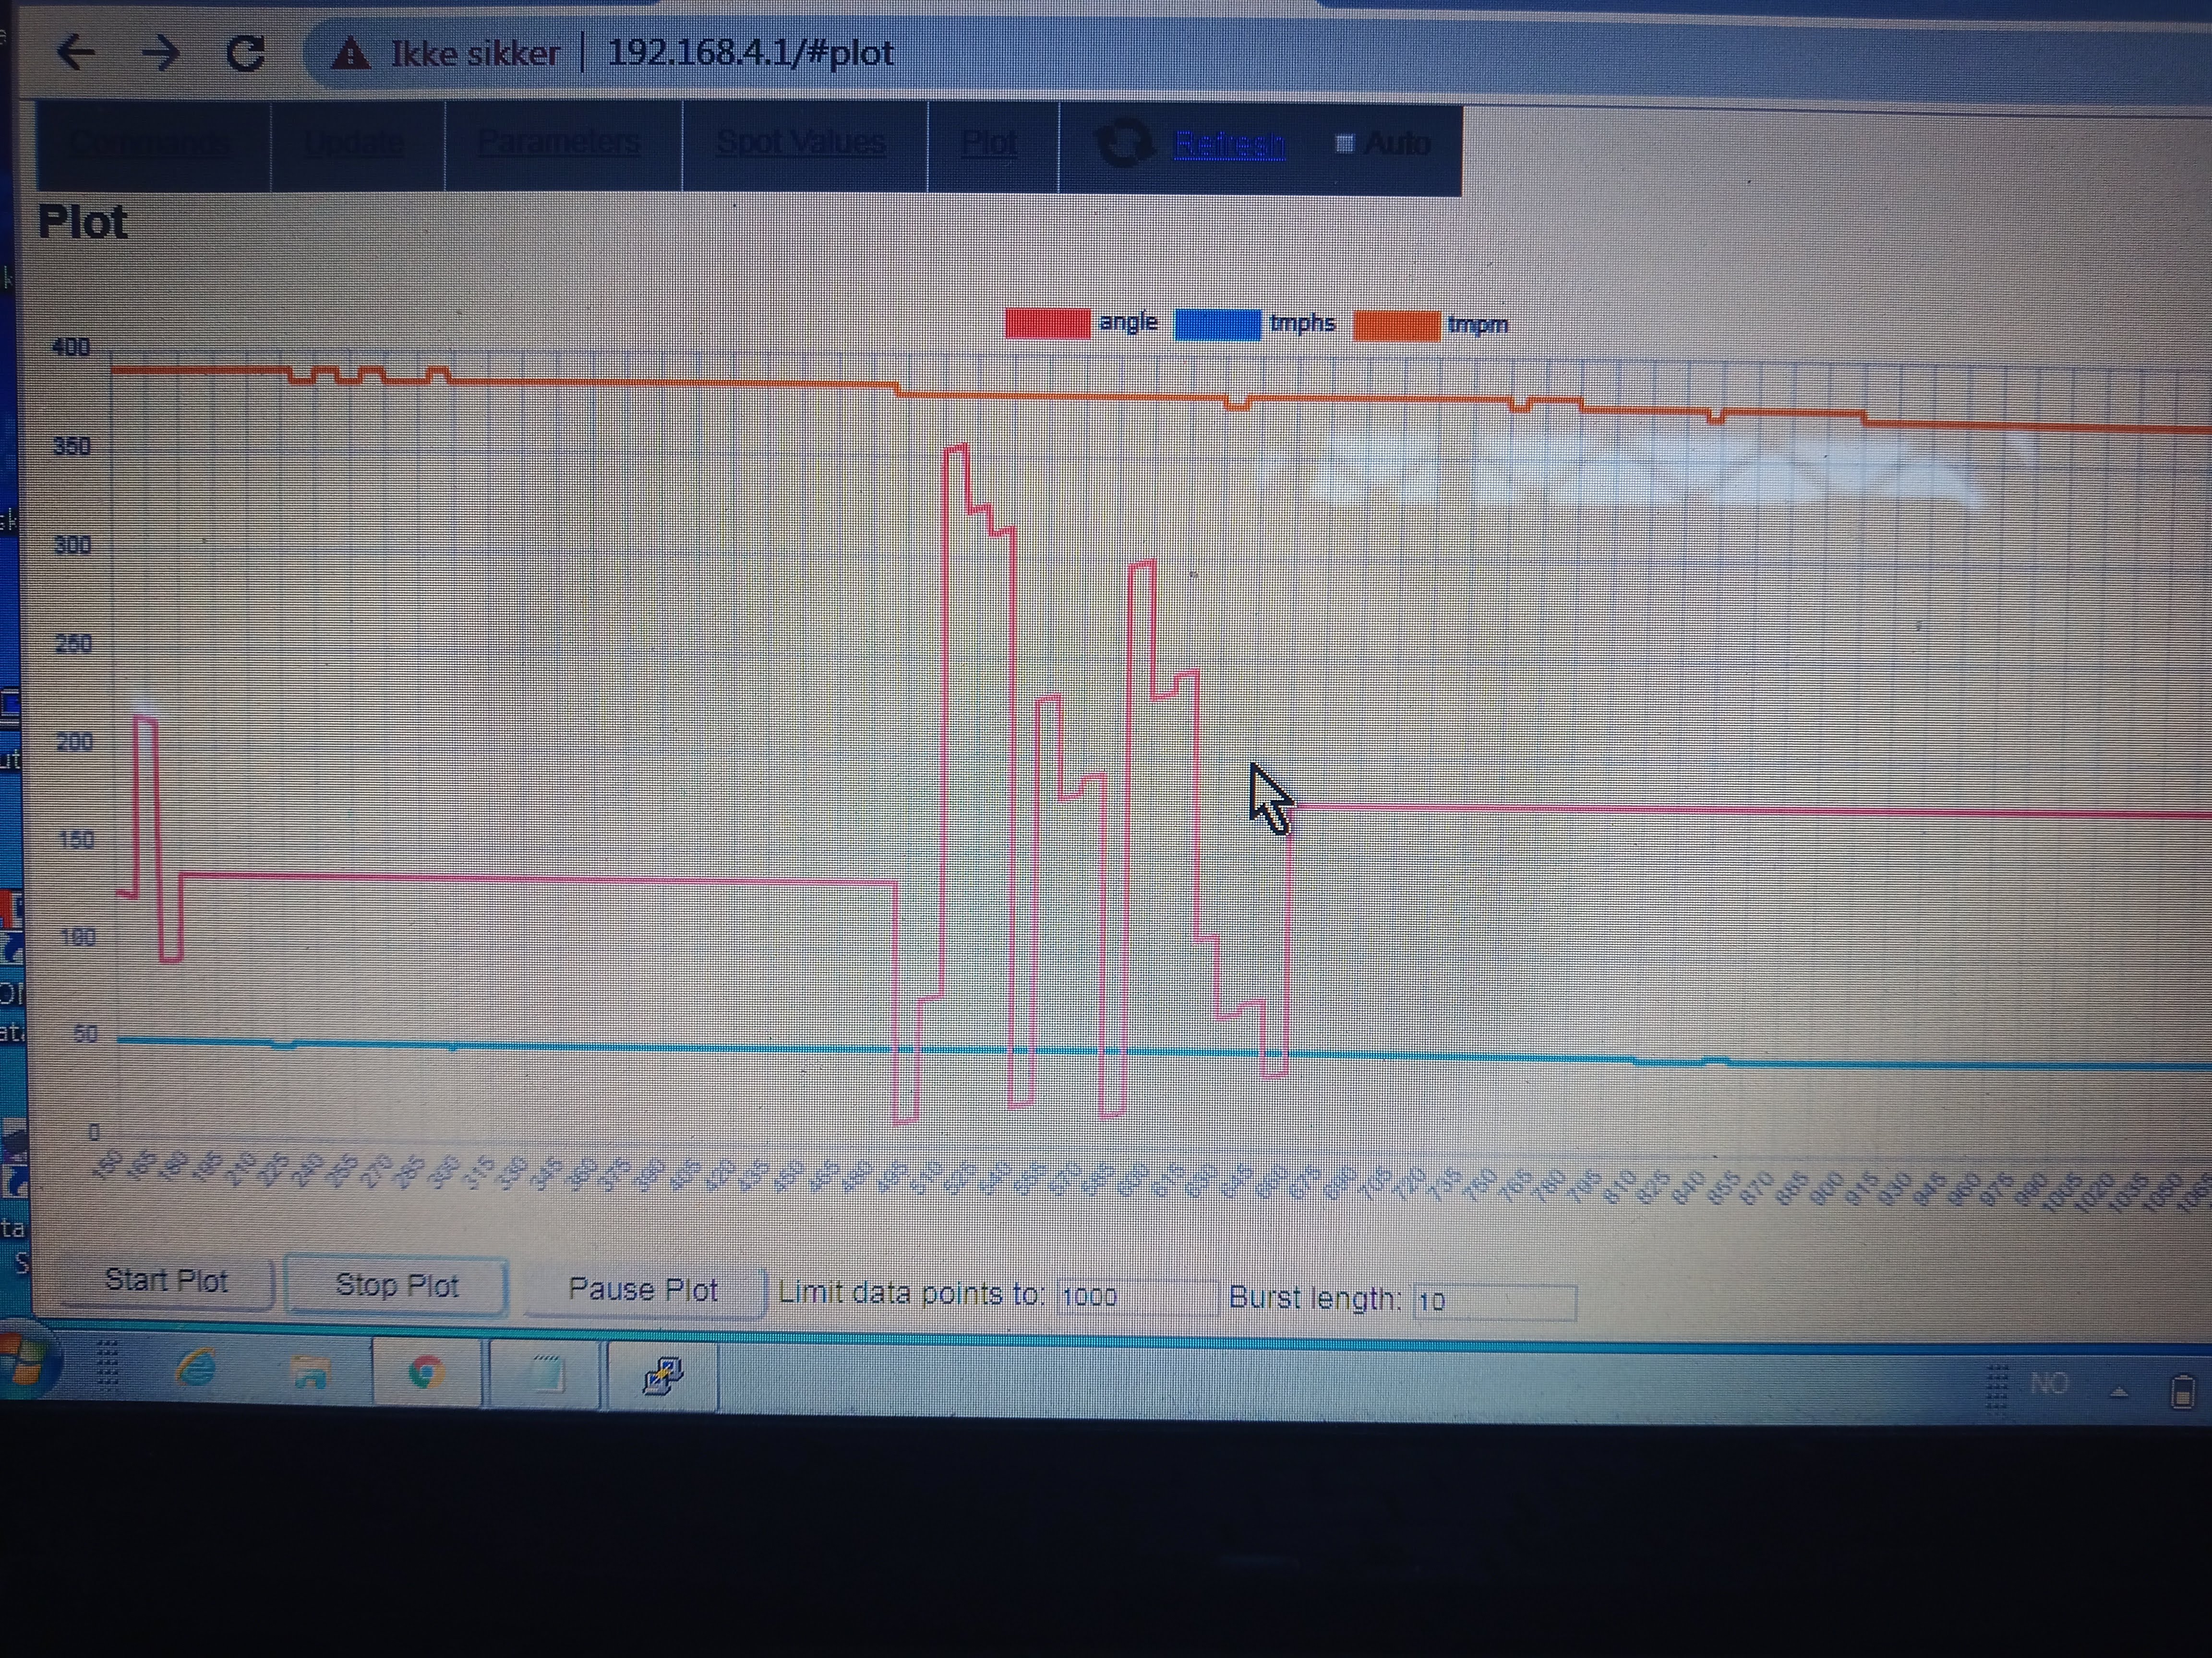Open File Explorer from the taskbar
2212x1658 pixels.
coord(311,1372)
